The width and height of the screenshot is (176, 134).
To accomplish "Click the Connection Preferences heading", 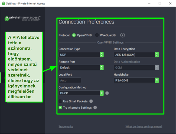I will click(x=86, y=22).
